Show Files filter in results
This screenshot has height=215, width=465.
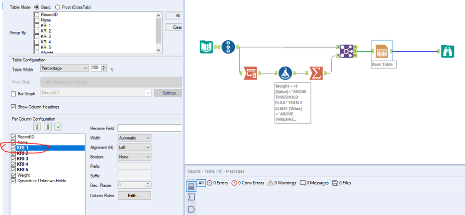pos(342,183)
